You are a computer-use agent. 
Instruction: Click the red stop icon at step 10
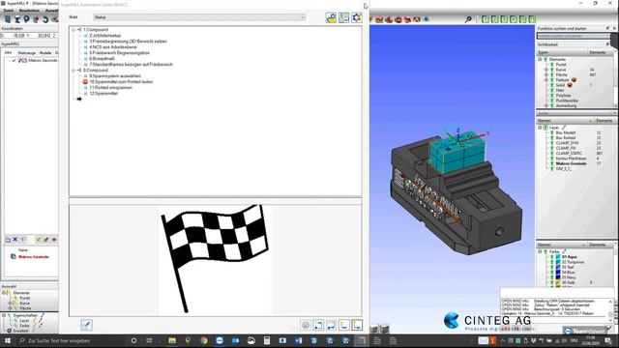(85, 81)
